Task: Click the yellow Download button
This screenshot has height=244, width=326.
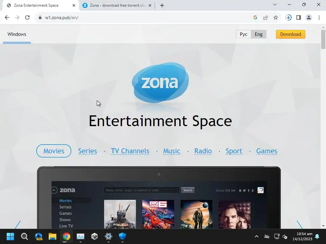Action: coord(290,34)
